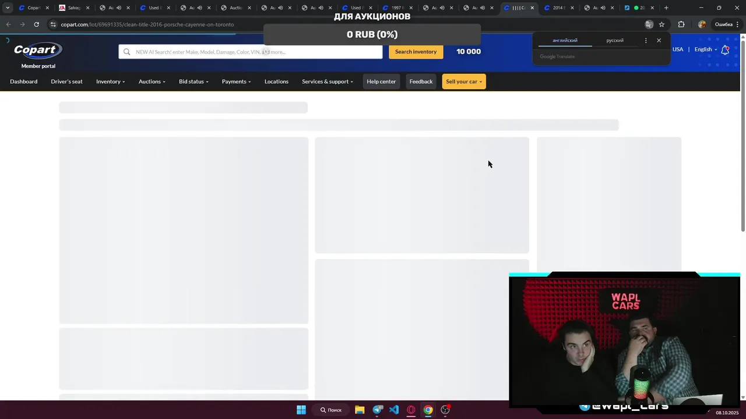Click the Google Translate icon in address bar
The height and width of the screenshot is (419, 746).
pos(649,24)
